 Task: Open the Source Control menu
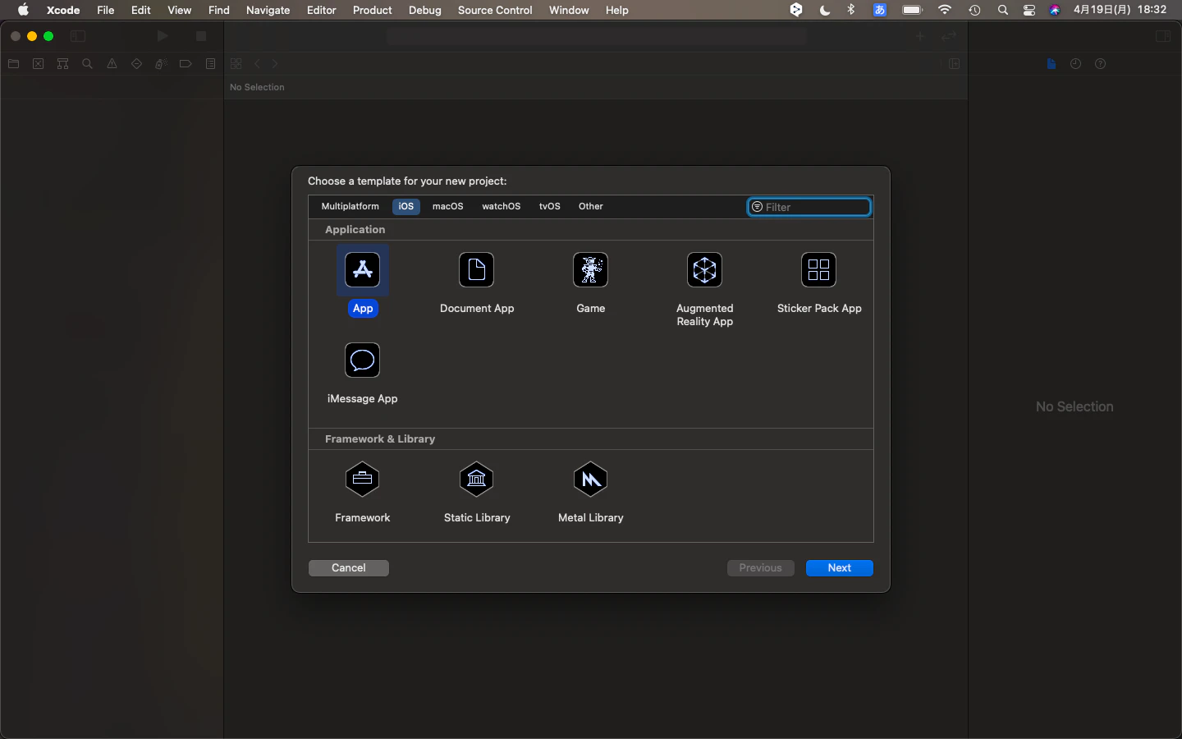pyautogui.click(x=495, y=10)
